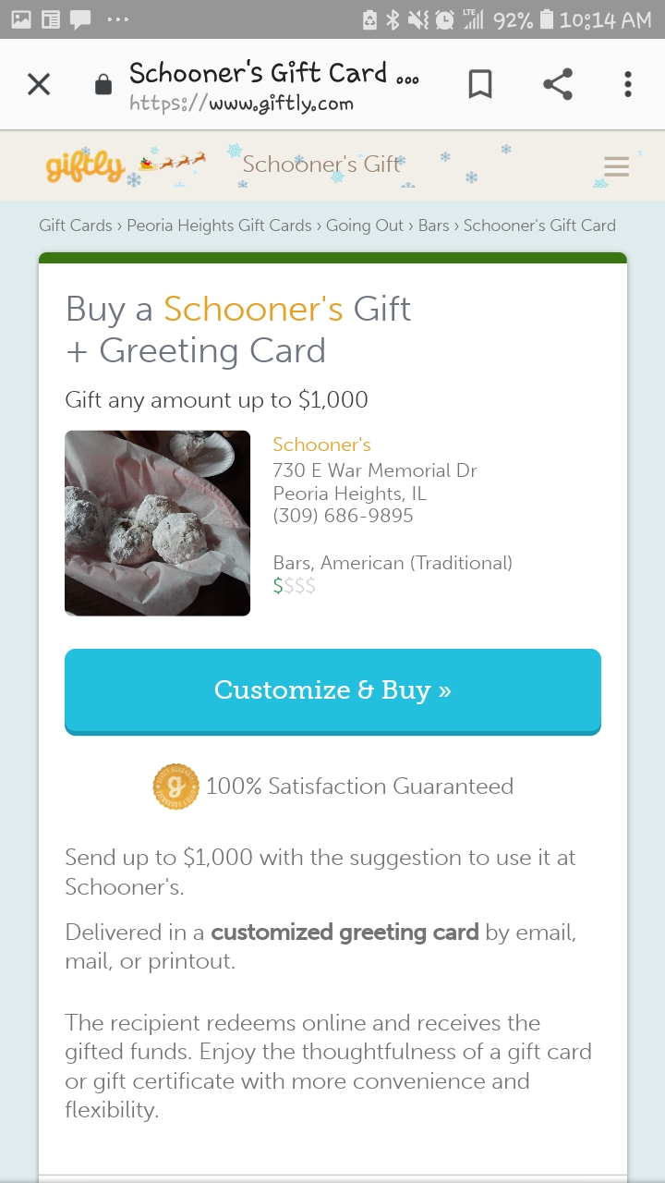Tap the message notification icon in status bar
The height and width of the screenshot is (1183, 665).
(80, 19)
